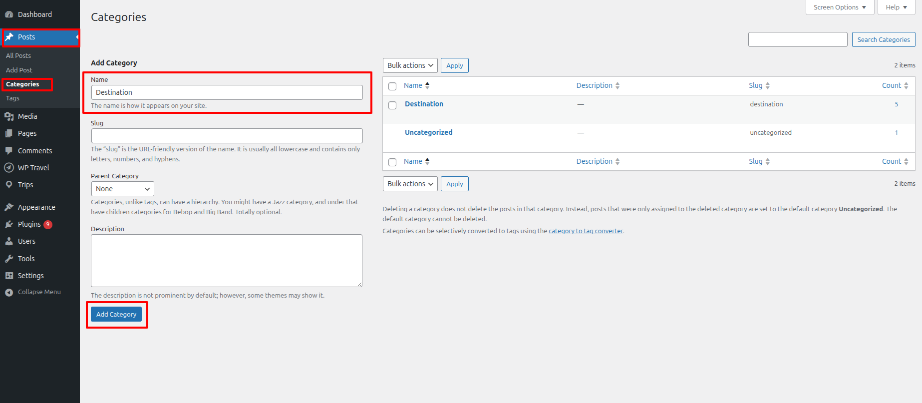Click the Pages icon in sidebar
922x403 pixels.
coord(9,133)
